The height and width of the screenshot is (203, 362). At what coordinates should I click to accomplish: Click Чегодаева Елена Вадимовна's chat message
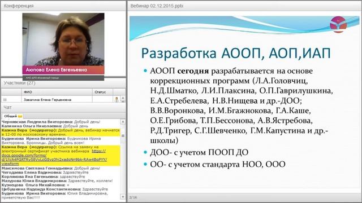coord(45,173)
